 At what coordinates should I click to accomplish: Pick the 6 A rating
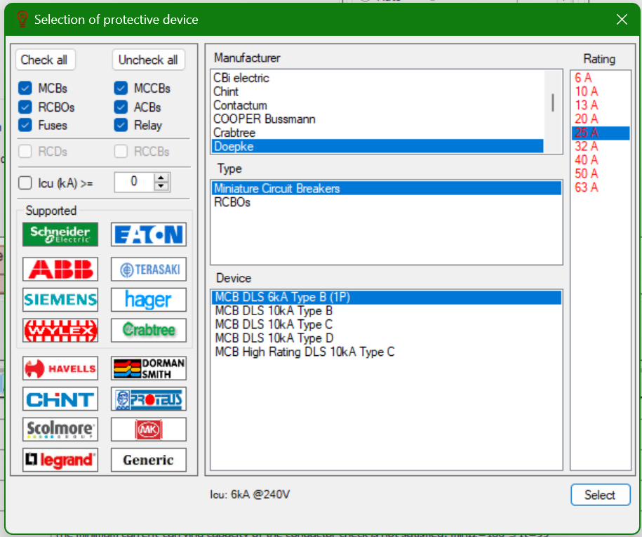coord(600,78)
